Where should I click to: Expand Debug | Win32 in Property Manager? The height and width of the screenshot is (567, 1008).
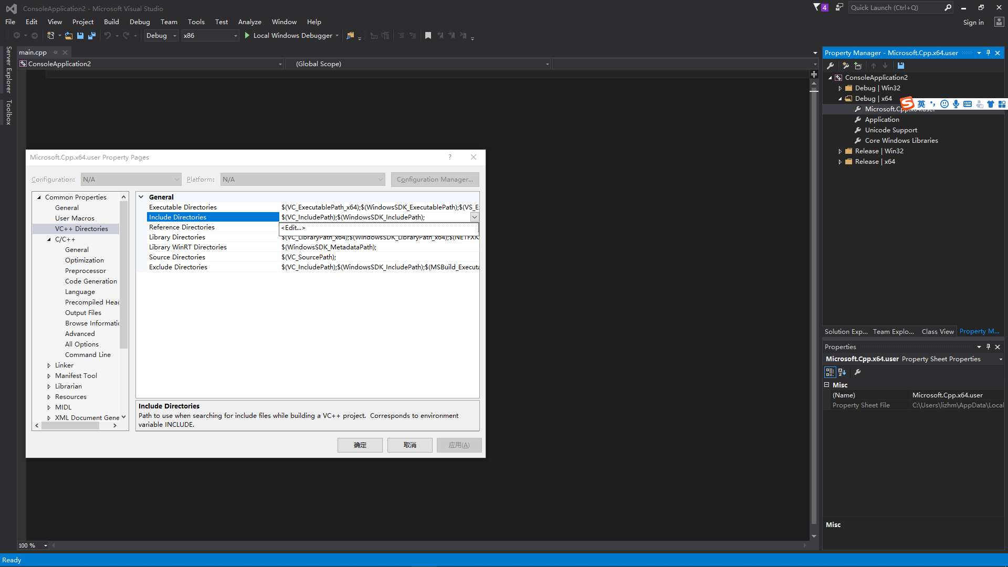coord(840,88)
